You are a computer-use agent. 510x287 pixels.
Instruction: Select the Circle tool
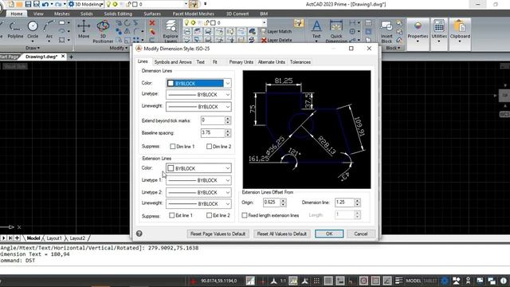(33, 30)
